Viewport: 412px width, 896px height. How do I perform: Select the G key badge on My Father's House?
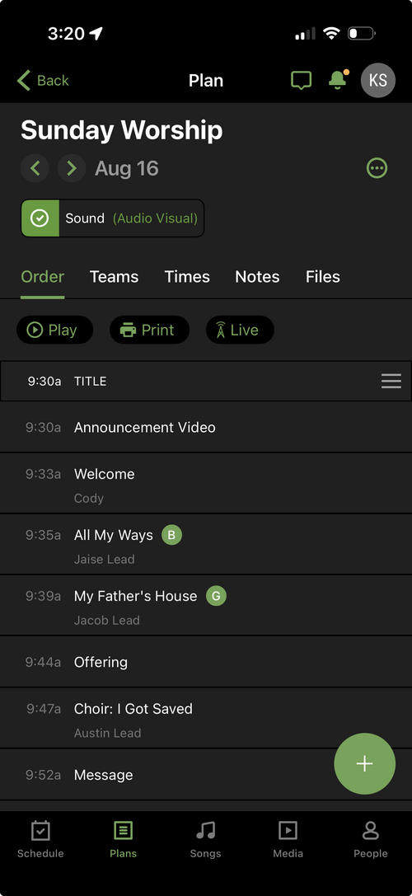pos(216,596)
